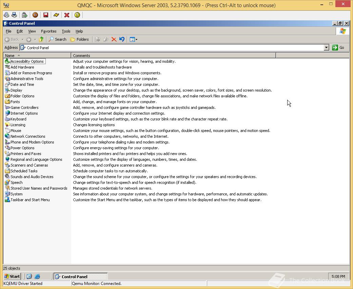Click the red X icon in QMQC toolbar

[x=67, y=15]
